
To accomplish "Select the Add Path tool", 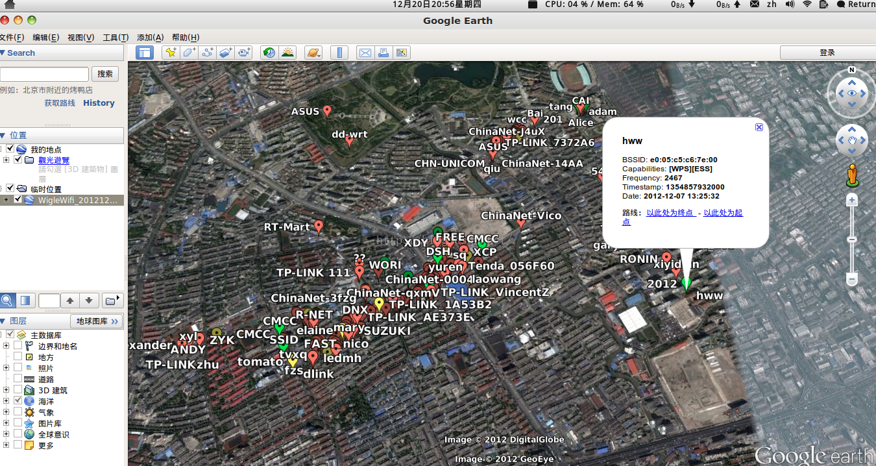I will pos(208,53).
